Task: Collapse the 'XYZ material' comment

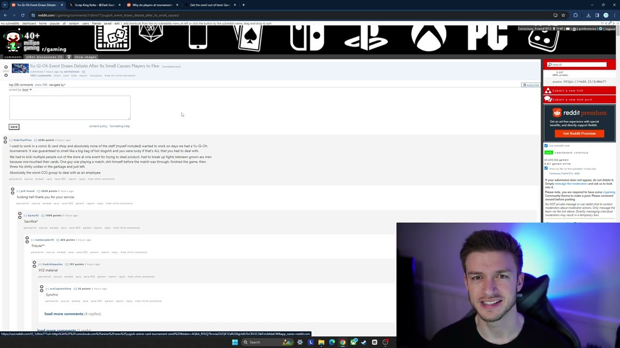Action: click(40, 264)
